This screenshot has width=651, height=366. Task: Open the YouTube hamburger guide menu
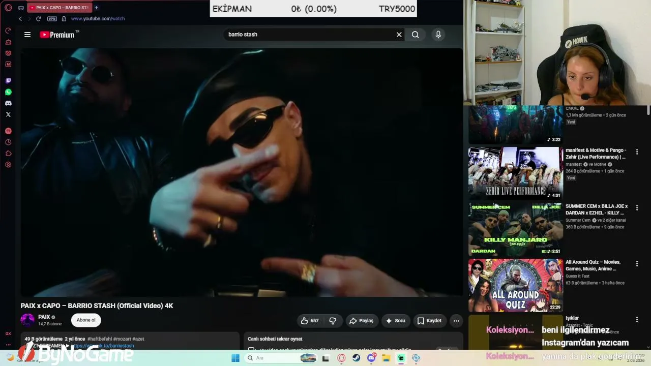pos(27,35)
